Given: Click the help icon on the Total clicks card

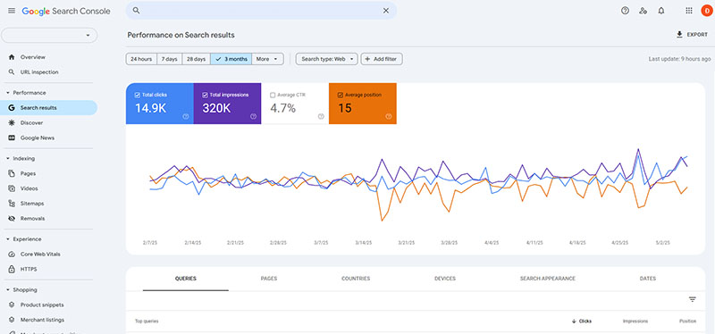Looking at the screenshot, I should [x=186, y=116].
